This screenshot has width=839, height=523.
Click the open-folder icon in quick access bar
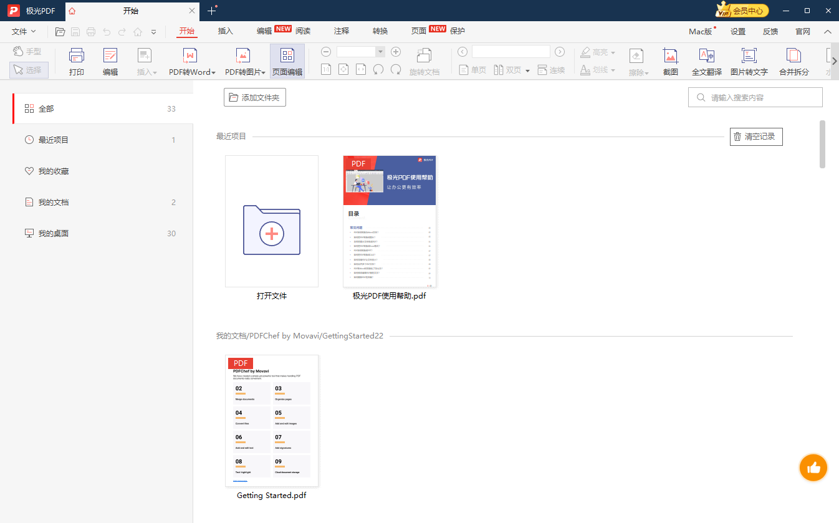tap(60, 32)
